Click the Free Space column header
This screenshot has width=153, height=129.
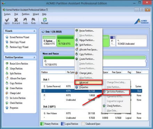click(116, 72)
